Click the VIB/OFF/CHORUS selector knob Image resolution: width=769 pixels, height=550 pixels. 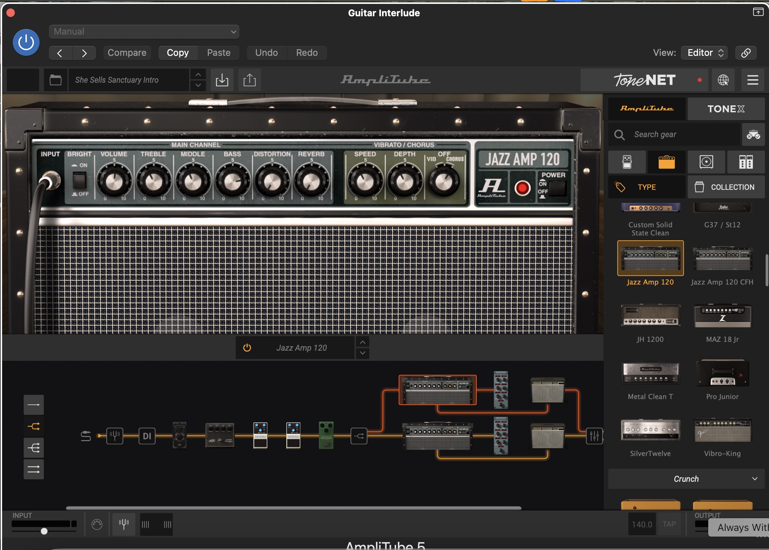click(444, 181)
